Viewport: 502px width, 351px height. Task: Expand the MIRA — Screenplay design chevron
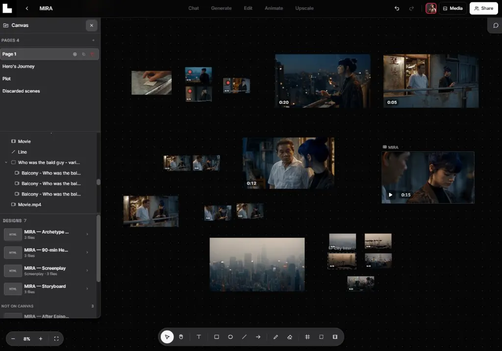tap(87, 270)
